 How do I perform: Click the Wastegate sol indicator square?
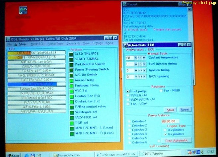pos(71,112)
